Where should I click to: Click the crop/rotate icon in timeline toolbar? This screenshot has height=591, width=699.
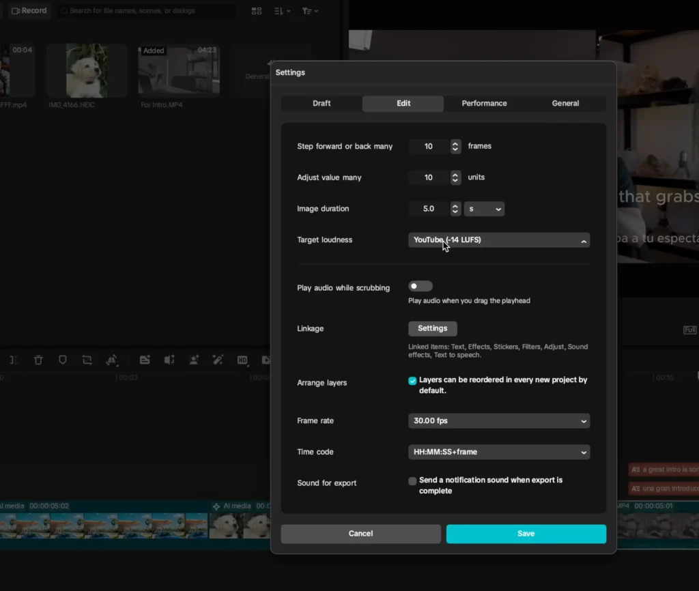coord(87,360)
